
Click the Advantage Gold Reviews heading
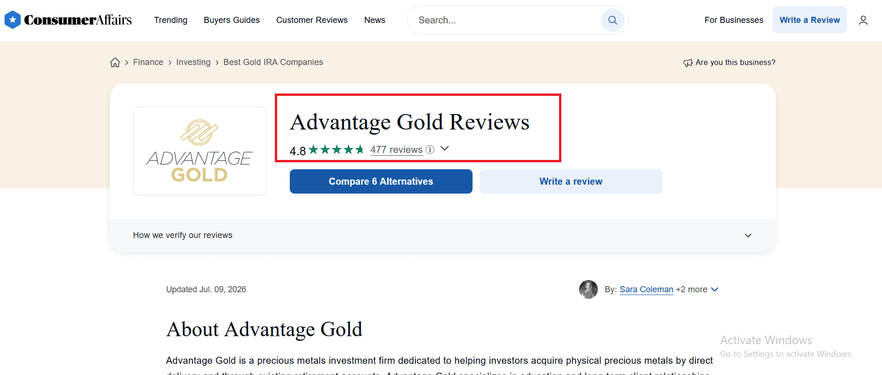click(x=409, y=122)
